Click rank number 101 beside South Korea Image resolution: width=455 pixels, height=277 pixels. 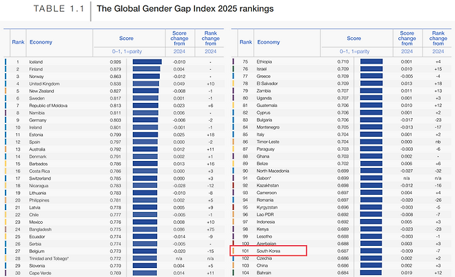[x=245, y=251]
